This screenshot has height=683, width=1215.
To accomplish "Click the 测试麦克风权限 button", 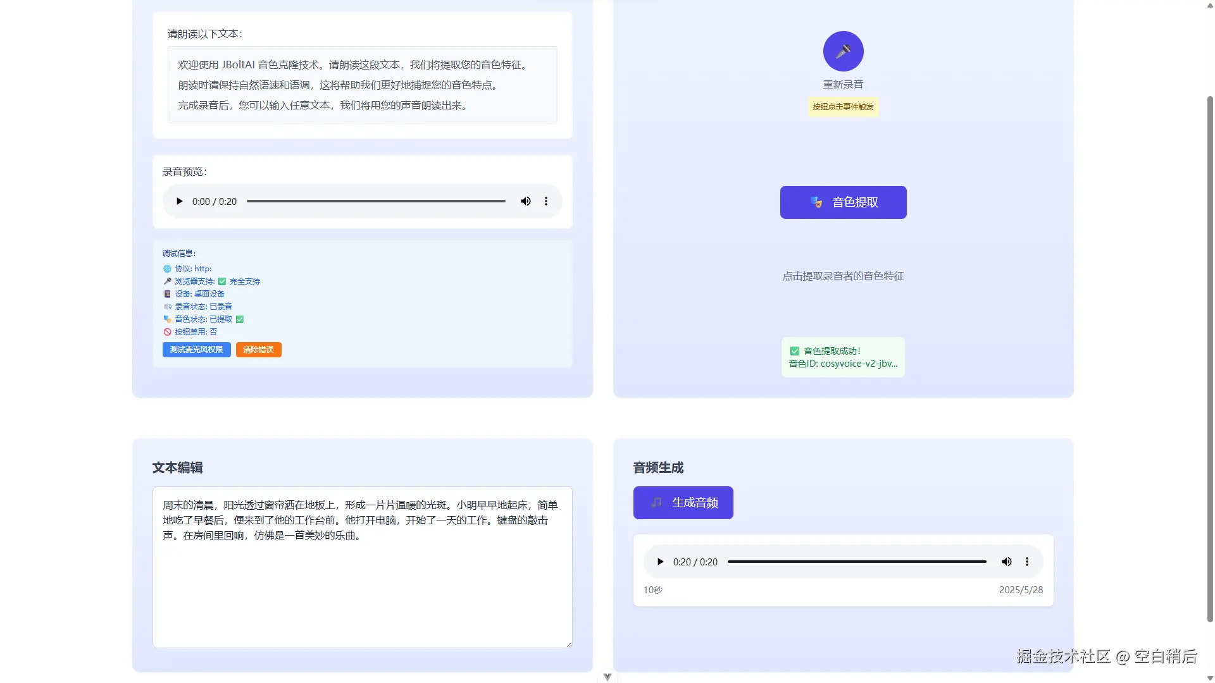I will point(196,350).
